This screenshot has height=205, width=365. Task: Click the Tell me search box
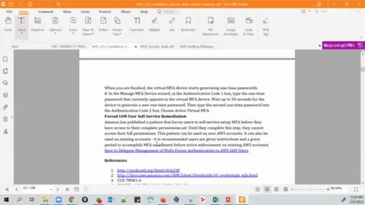[168, 11]
